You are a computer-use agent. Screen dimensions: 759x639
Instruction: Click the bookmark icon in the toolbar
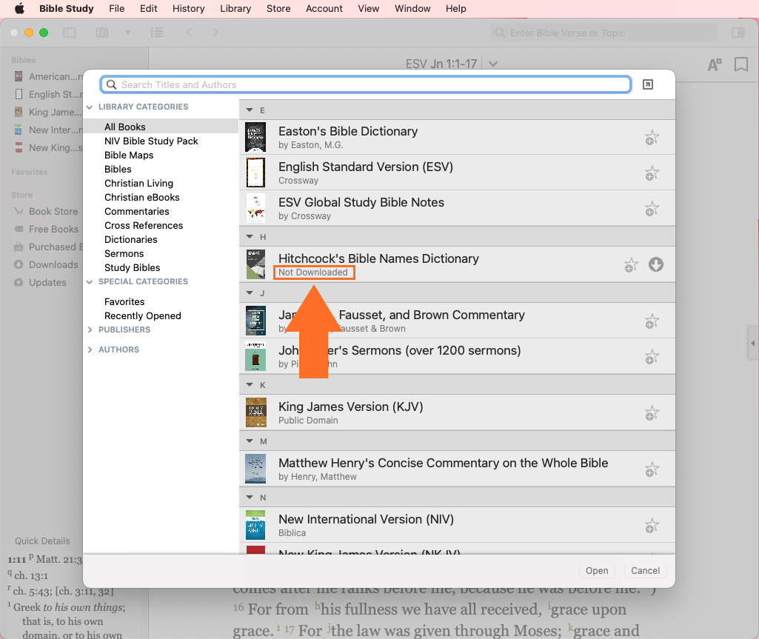pyautogui.click(x=740, y=65)
